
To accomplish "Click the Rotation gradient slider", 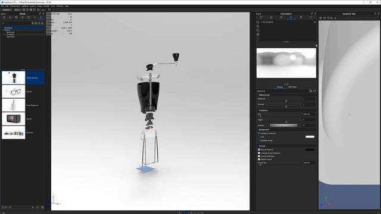I will tap(283, 125).
